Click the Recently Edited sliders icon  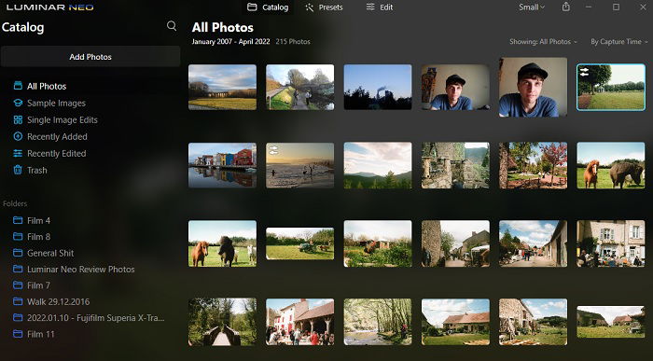tap(18, 153)
